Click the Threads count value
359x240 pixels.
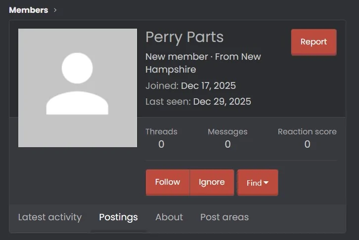pyautogui.click(x=161, y=144)
